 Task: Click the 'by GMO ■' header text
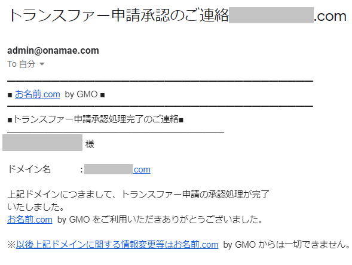point(85,94)
